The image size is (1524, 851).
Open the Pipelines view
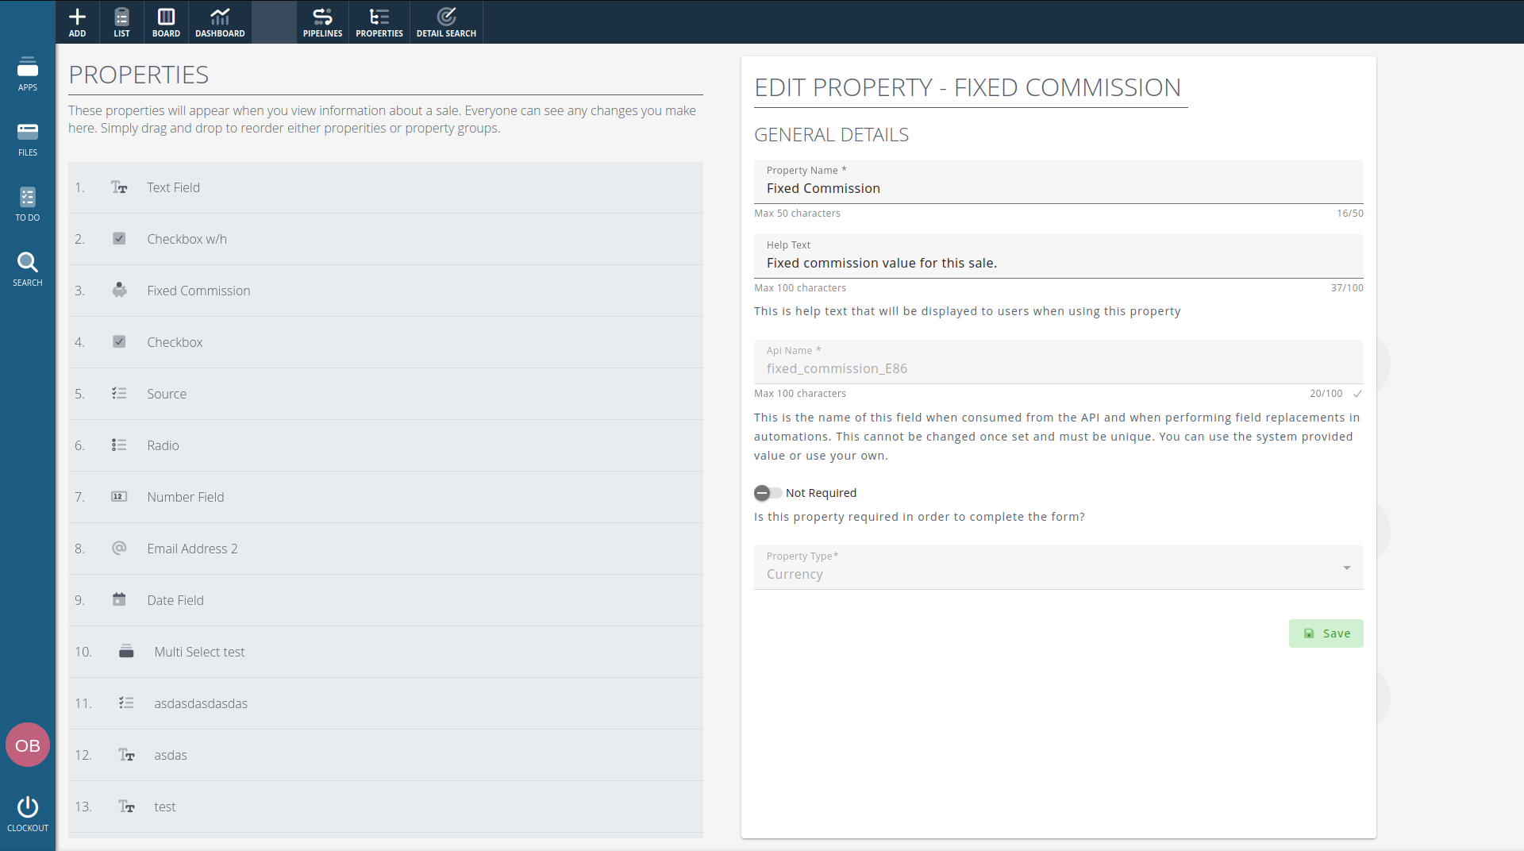click(x=322, y=21)
